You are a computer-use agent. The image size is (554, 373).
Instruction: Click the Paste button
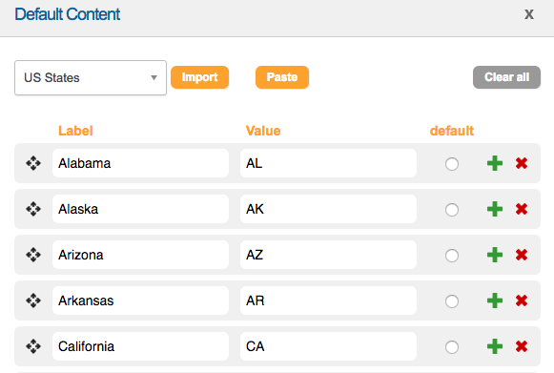tap(282, 77)
